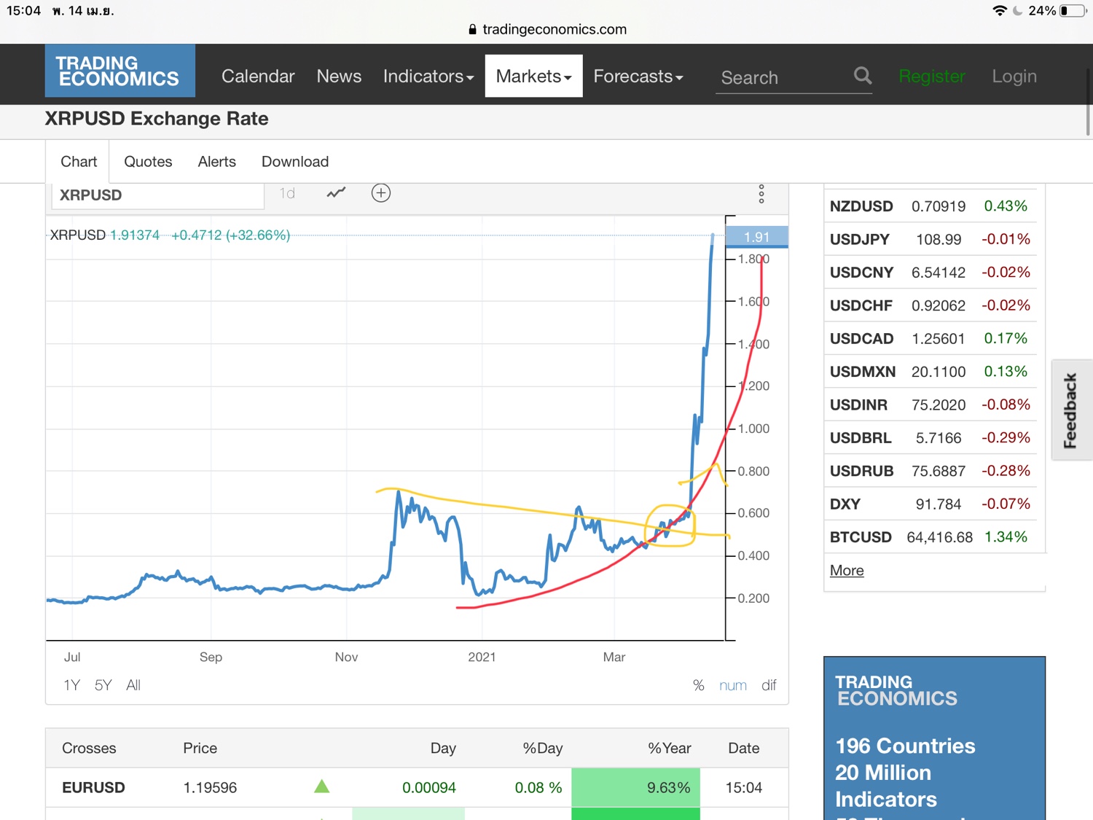Select the 5Y time range
The width and height of the screenshot is (1093, 820).
[103, 685]
